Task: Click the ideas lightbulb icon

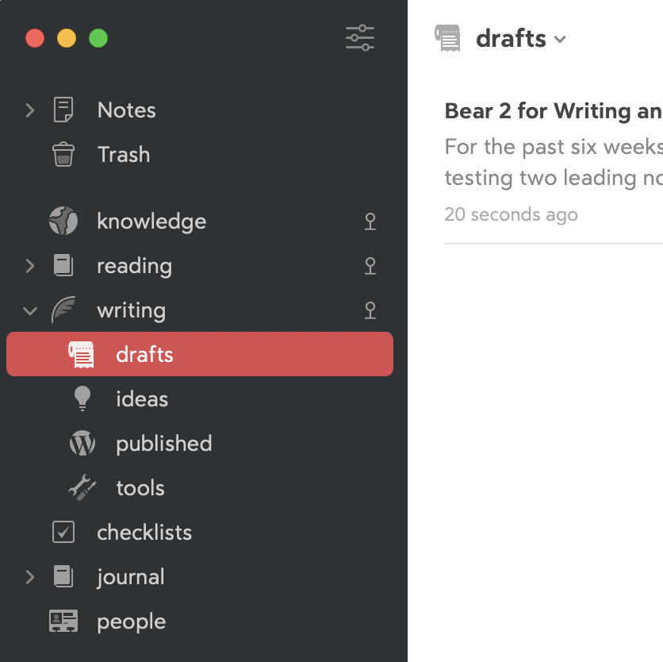Action: (82, 398)
